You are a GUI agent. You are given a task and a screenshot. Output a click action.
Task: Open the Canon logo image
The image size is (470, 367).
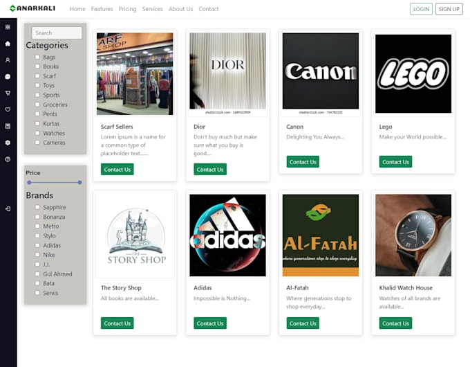coord(321,74)
